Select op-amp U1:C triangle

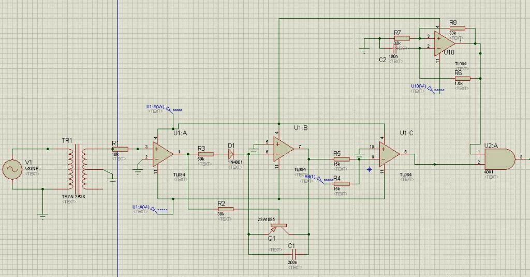pos(389,154)
